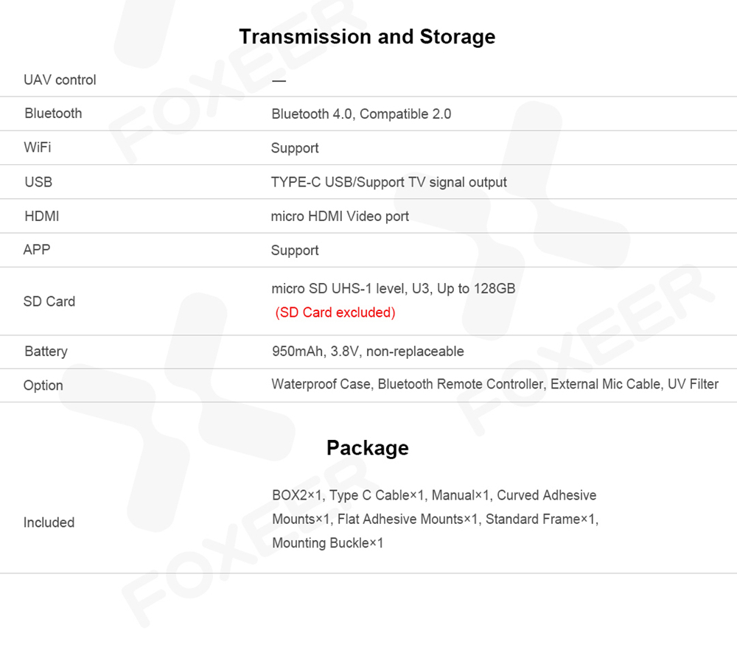
Task: Click the red SD Card excluded note
Action: tap(335, 312)
